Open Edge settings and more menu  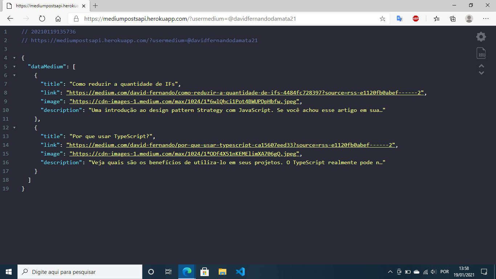click(485, 19)
